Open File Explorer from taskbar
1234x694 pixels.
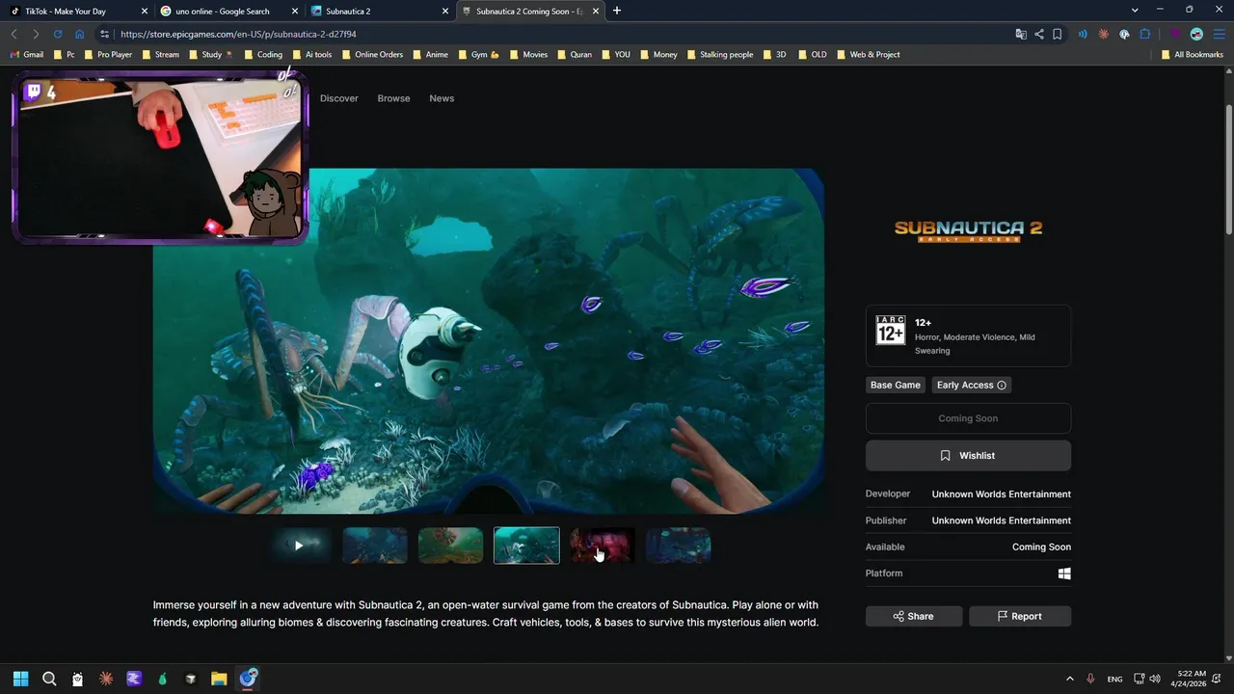tap(219, 679)
